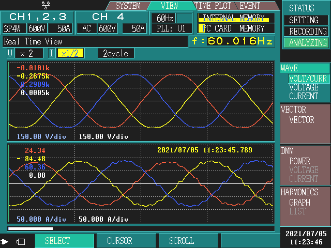Click the red voltage value -0.0101k
The width and height of the screenshot is (331, 248).
click(x=33, y=68)
